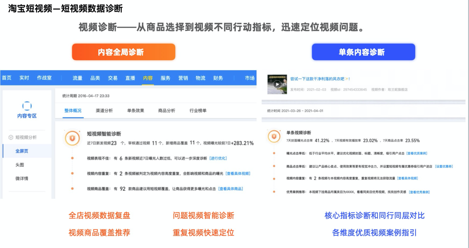Open the 查看具体商品 link
The image size is (469, 248).
pyautogui.click(x=231, y=189)
